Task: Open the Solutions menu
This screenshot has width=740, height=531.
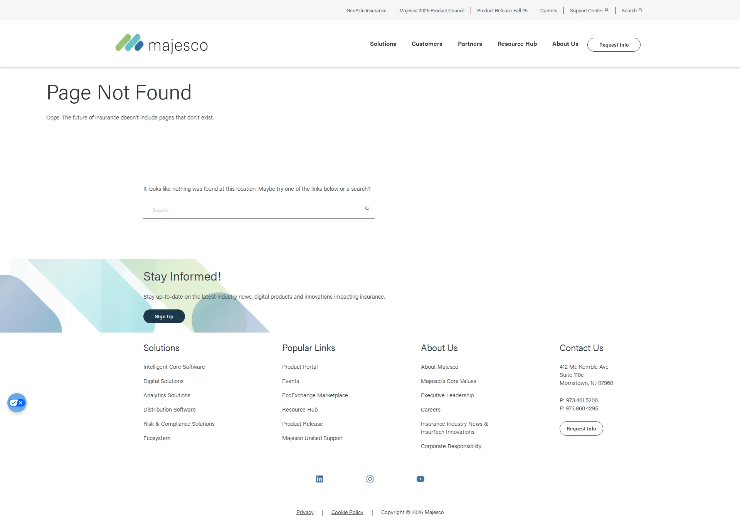Action: [383, 44]
